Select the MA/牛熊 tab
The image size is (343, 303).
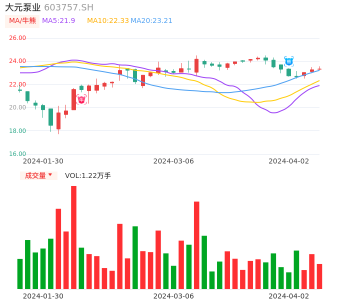coord(22,21)
